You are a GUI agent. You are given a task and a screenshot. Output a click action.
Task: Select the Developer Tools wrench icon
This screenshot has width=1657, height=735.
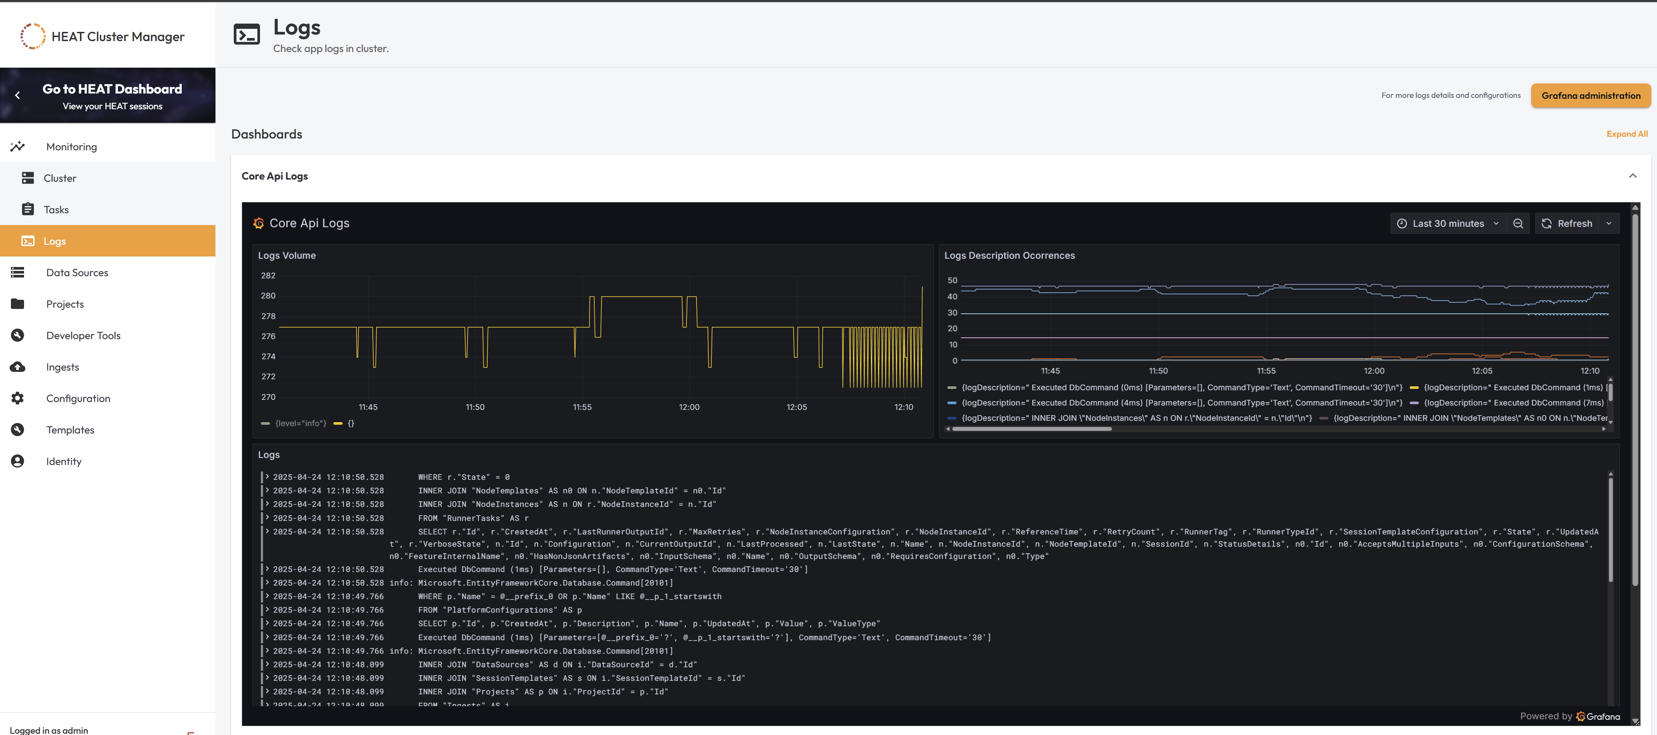(17, 335)
